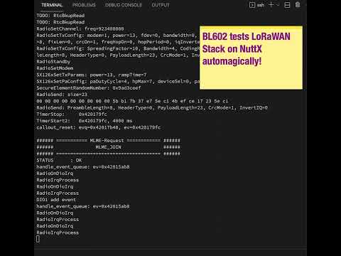Click the 'MLME-Request' header line
Viewport: 341px width, 256px height.
tap(108, 141)
